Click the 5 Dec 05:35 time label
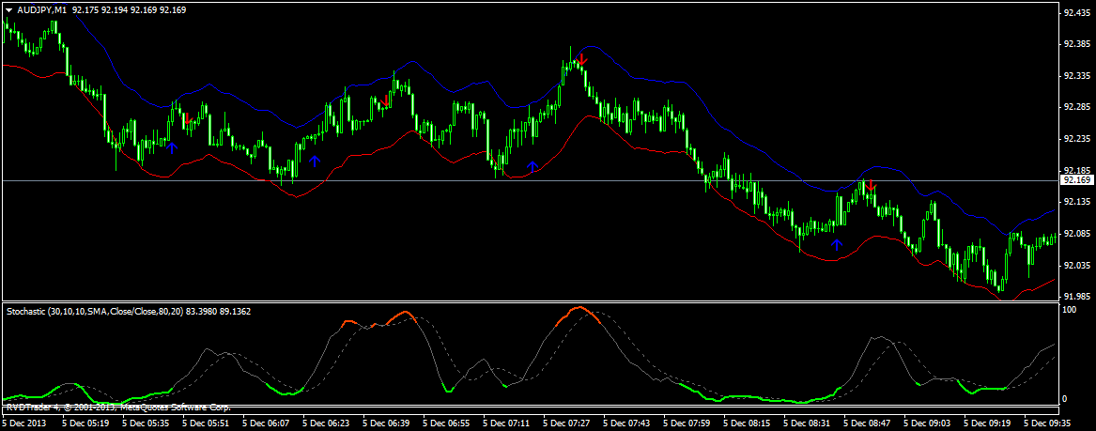1096x431 pixels. pyautogui.click(x=146, y=423)
